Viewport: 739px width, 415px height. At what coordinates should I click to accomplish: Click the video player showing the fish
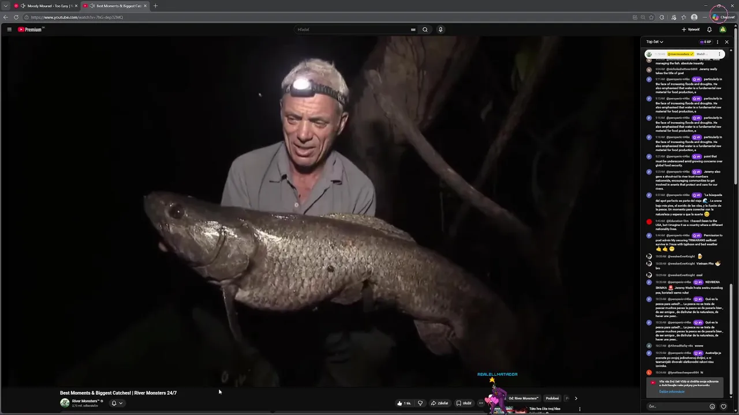pyautogui.click(x=319, y=211)
